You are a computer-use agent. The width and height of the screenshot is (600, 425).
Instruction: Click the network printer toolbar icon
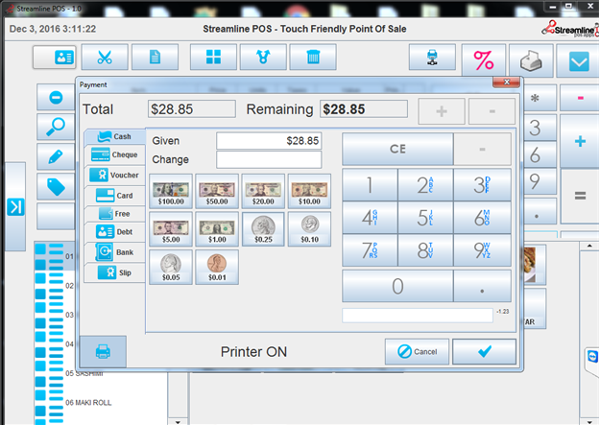click(432, 58)
